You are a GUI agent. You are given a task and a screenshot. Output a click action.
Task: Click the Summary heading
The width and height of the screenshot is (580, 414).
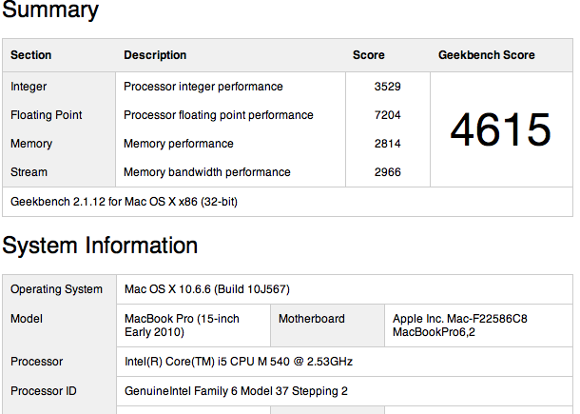(50, 10)
